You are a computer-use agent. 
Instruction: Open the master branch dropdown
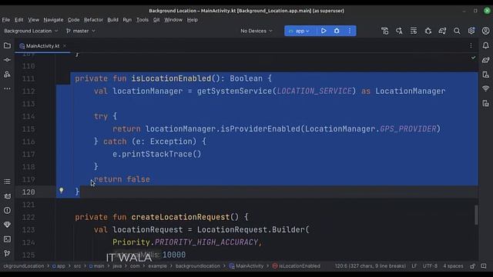(80, 31)
